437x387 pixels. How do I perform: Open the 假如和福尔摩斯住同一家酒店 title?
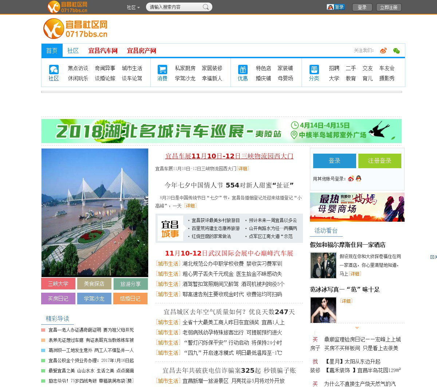coord(348,245)
